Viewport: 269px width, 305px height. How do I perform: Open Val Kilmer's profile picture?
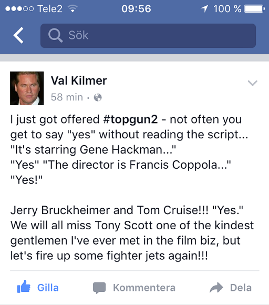[x=27, y=88]
